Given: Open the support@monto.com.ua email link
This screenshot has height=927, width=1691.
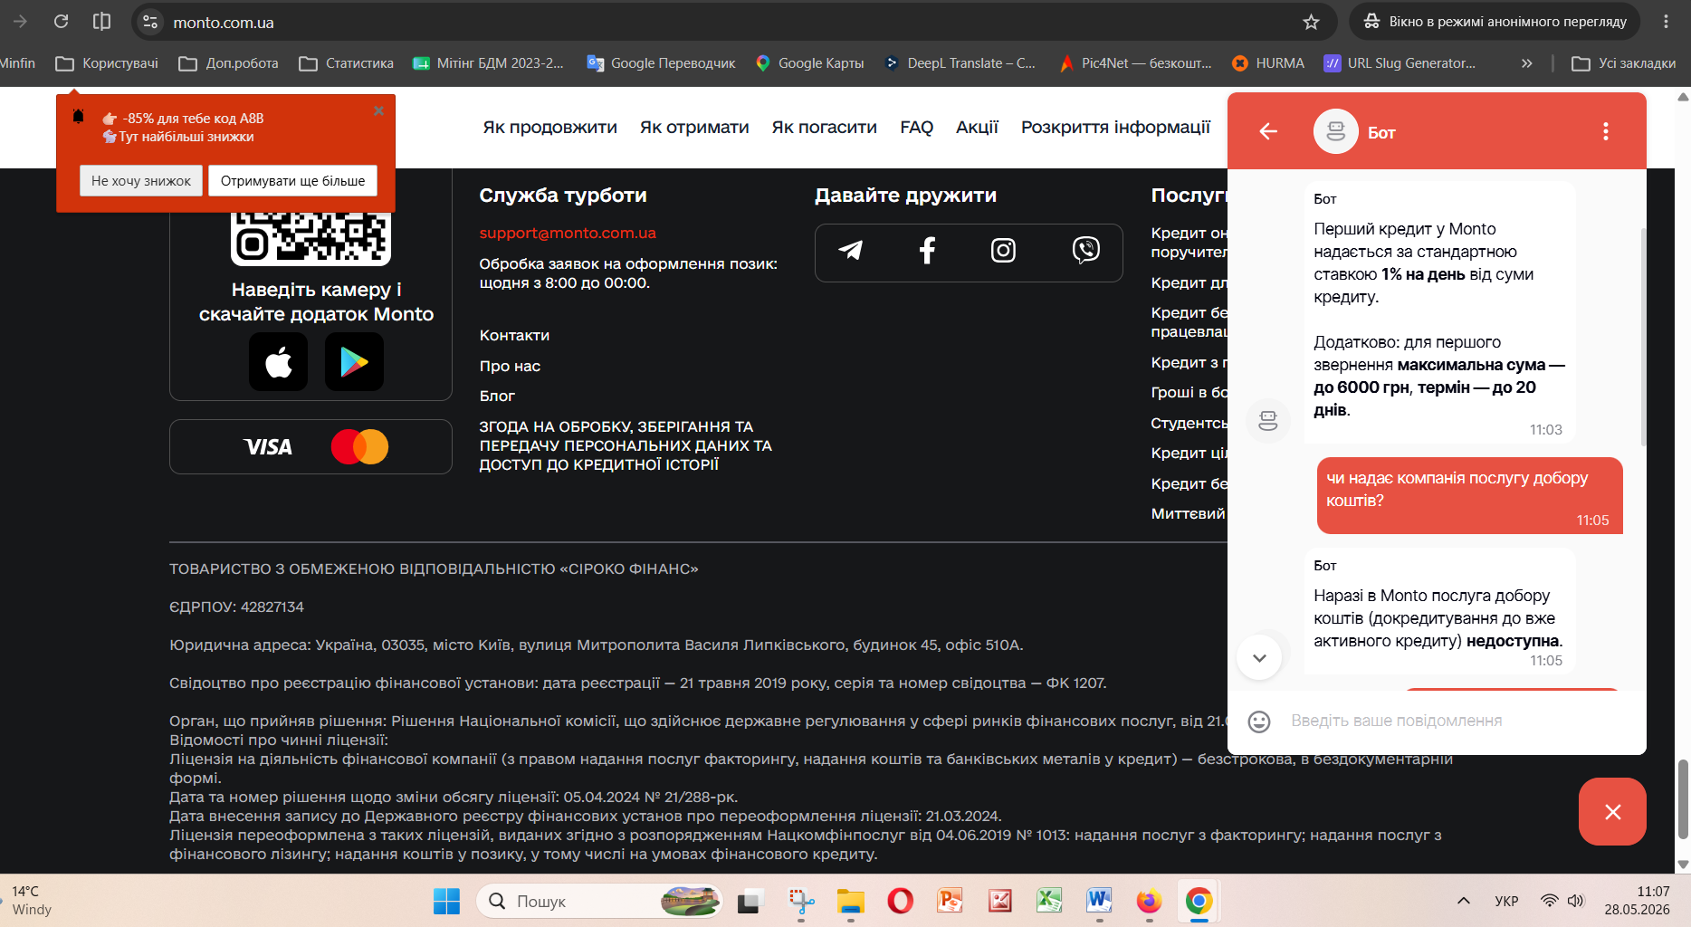Looking at the screenshot, I should [568, 233].
